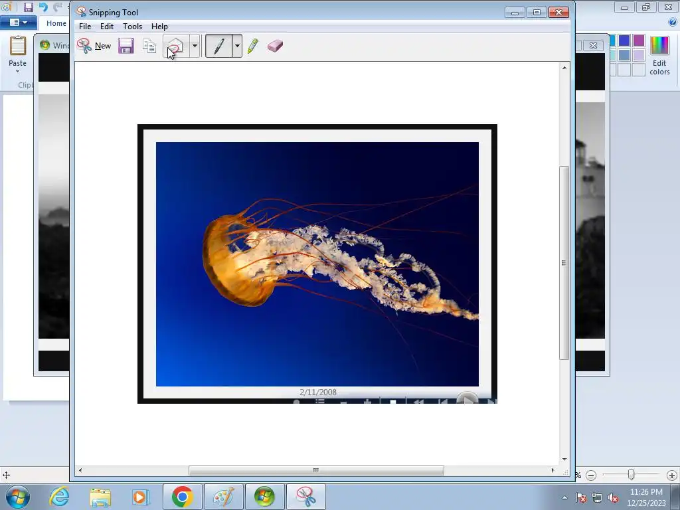The height and width of the screenshot is (510, 680).
Task: Click the Paint Help question mark icon
Action: pyautogui.click(x=673, y=23)
